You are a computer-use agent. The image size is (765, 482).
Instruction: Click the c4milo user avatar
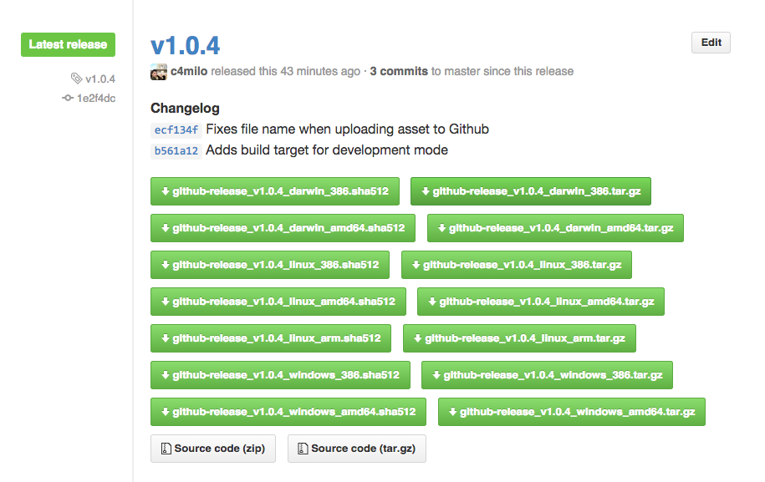click(158, 72)
